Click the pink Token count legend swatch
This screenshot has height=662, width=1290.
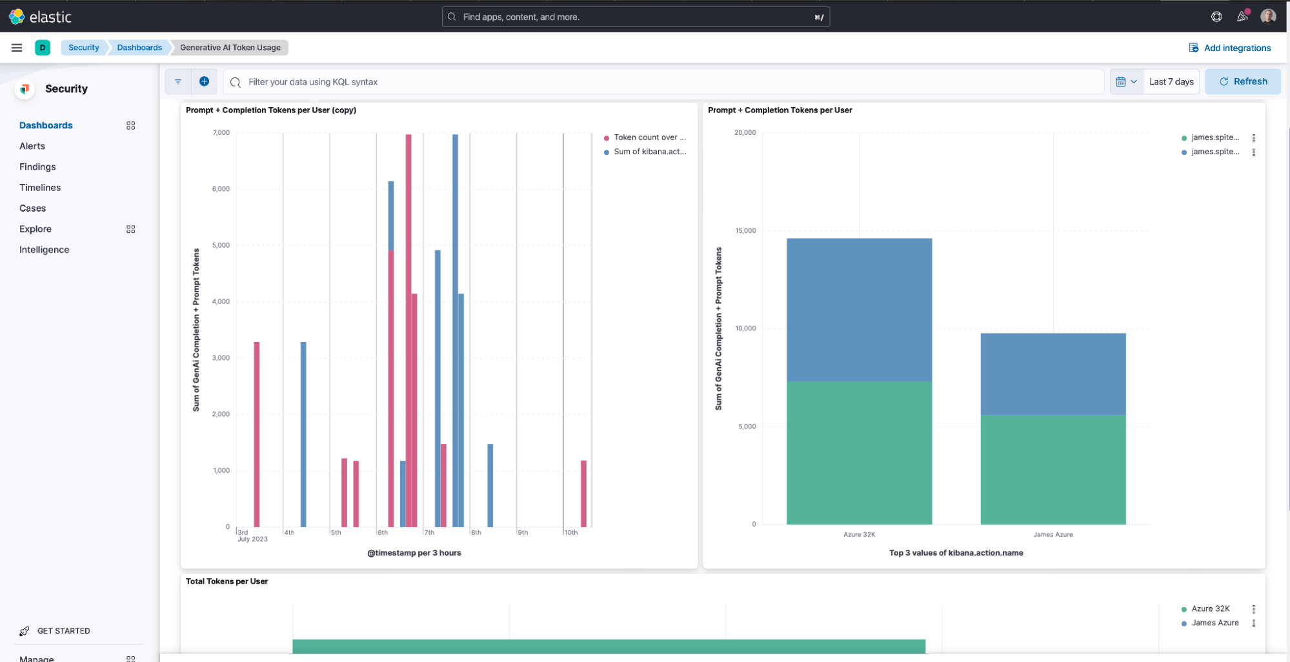tap(607, 138)
